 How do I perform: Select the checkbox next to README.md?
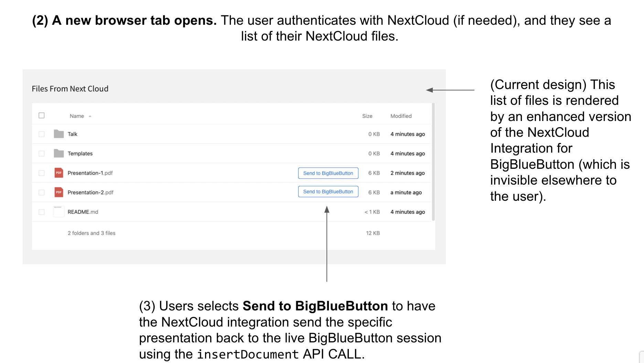pos(41,211)
